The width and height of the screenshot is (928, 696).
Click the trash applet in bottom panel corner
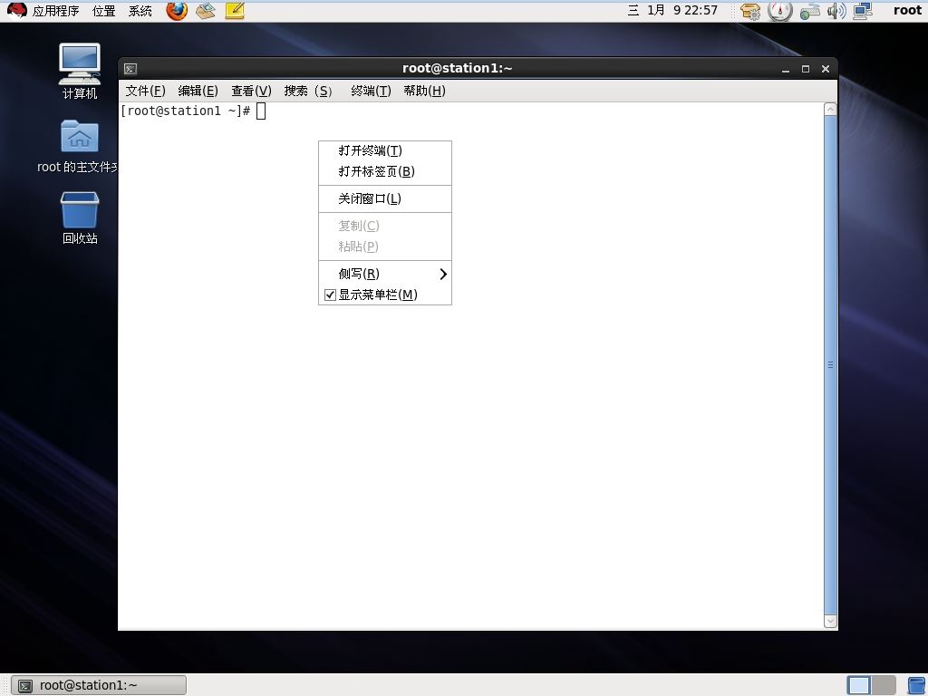(x=917, y=685)
